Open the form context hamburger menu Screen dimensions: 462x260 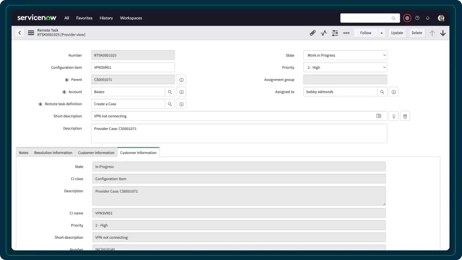coord(31,33)
